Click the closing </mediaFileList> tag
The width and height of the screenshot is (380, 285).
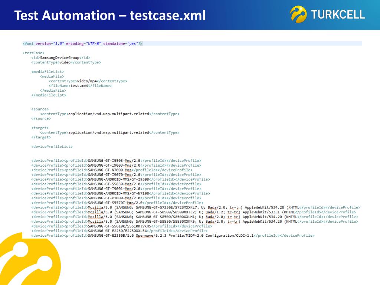pos(49,95)
